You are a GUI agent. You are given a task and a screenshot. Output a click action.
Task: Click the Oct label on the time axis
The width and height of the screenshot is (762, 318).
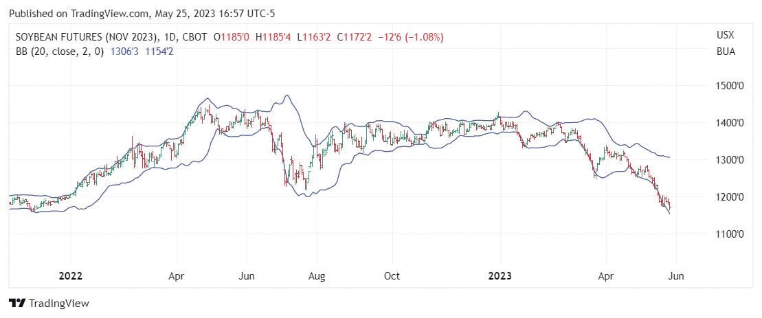click(x=392, y=276)
